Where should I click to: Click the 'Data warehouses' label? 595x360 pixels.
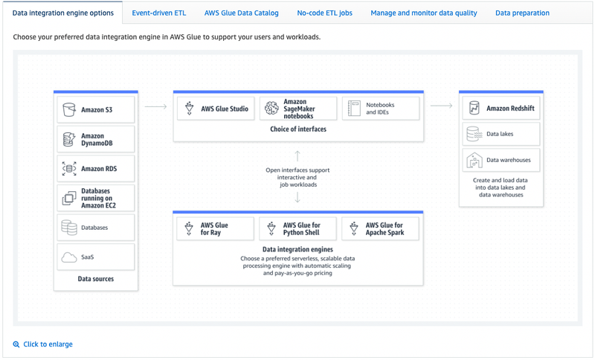[509, 160]
